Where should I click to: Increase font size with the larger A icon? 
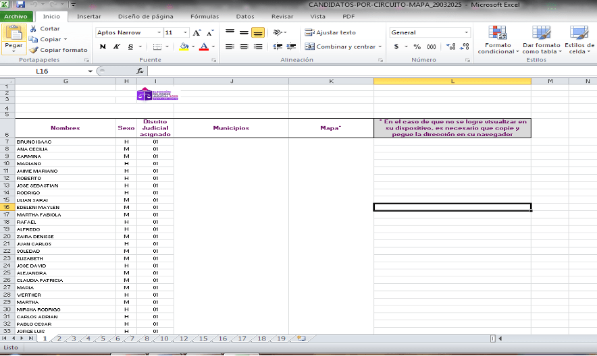(x=197, y=32)
